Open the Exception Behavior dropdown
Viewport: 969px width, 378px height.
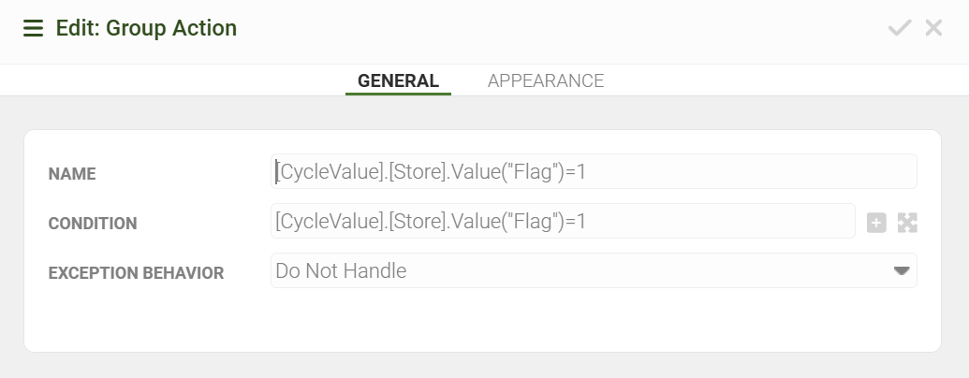[x=593, y=271]
